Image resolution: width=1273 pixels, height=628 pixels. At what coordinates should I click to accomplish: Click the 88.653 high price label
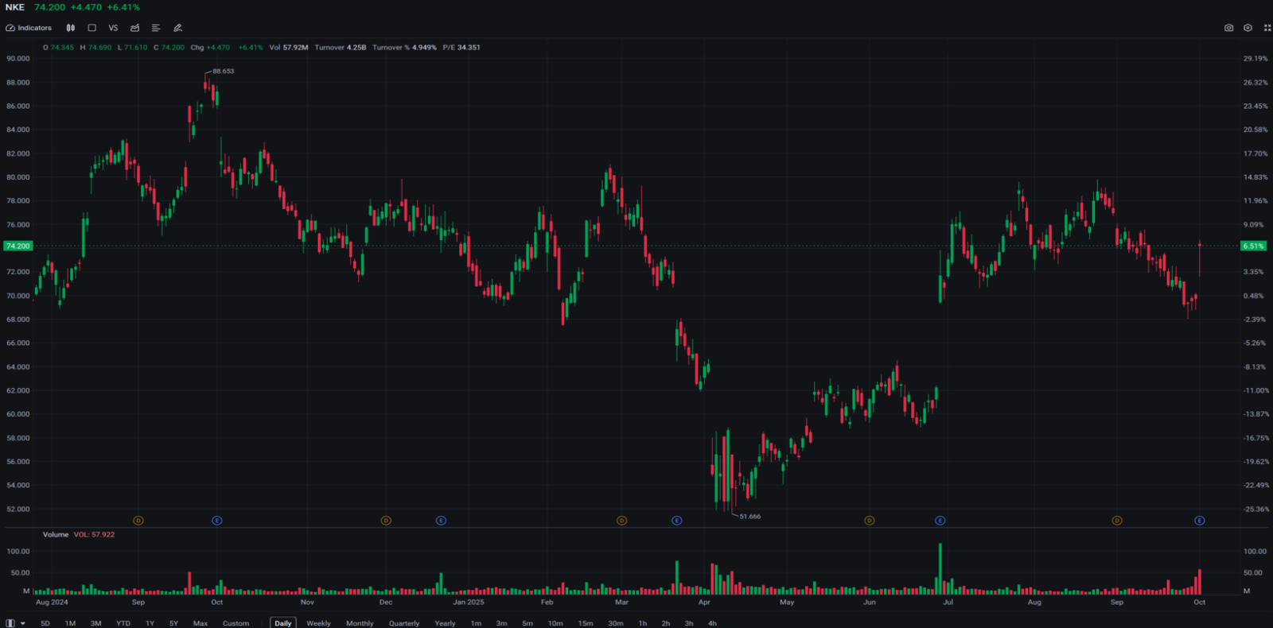click(224, 72)
